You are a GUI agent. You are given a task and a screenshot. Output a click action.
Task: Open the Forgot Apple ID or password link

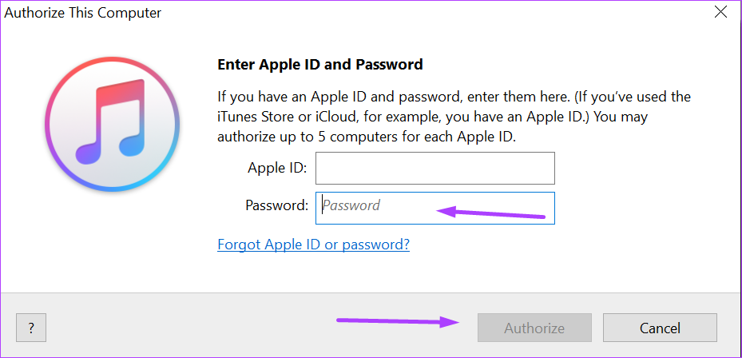click(313, 245)
